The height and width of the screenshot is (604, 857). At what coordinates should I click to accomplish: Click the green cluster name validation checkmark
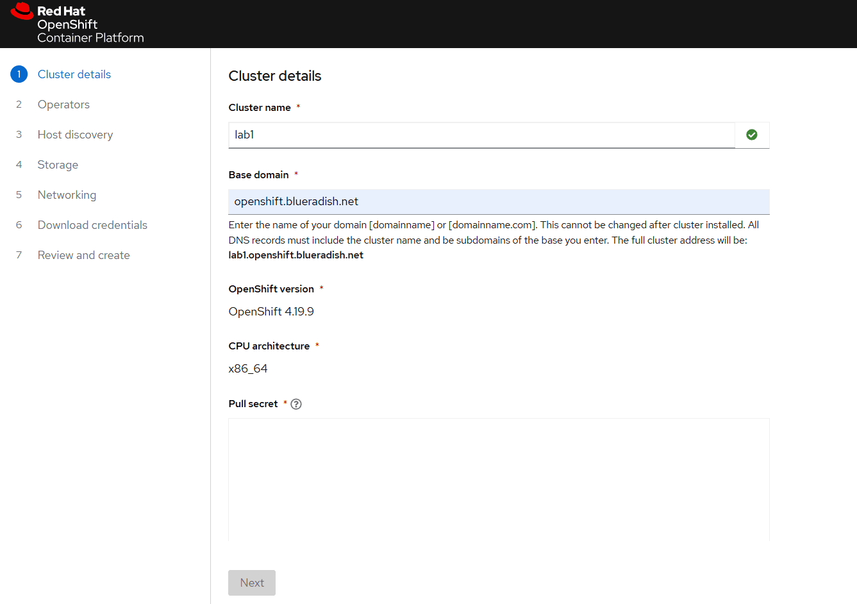pos(752,135)
